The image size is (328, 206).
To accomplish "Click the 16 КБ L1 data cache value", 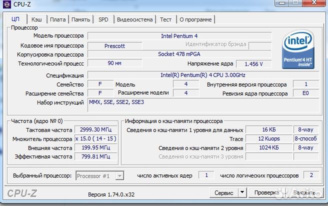I will [269, 129].
